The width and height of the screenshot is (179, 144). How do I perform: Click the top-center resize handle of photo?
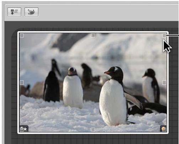point(93,35)
